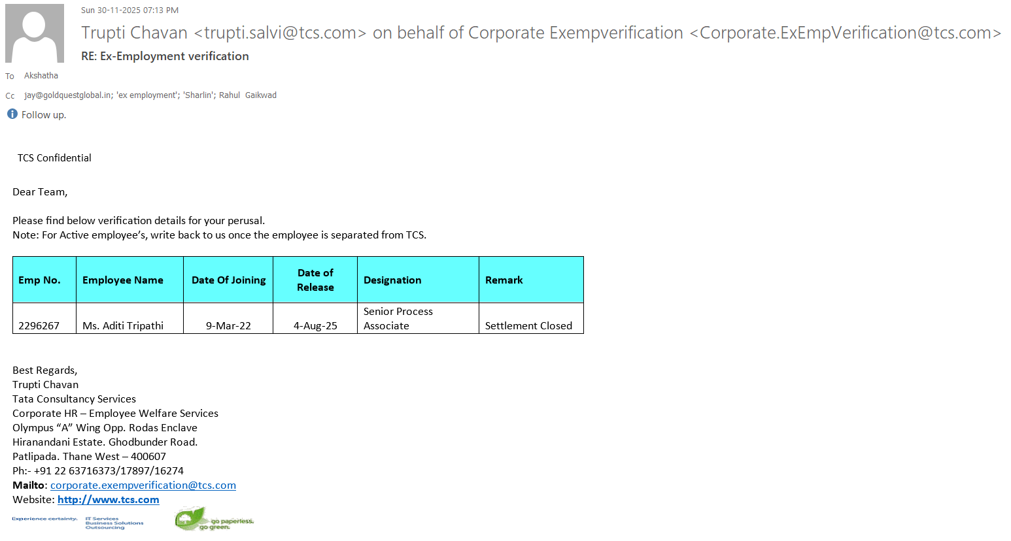The width and height of the screenshot is (1011, 541).
Task: Click the 'Sharlin' Cc recipient
Action: tap(198, 95)
